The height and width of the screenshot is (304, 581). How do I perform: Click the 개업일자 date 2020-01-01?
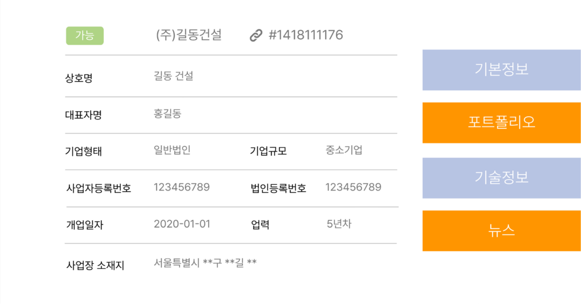pyautogui.click(x=182, y=224)
